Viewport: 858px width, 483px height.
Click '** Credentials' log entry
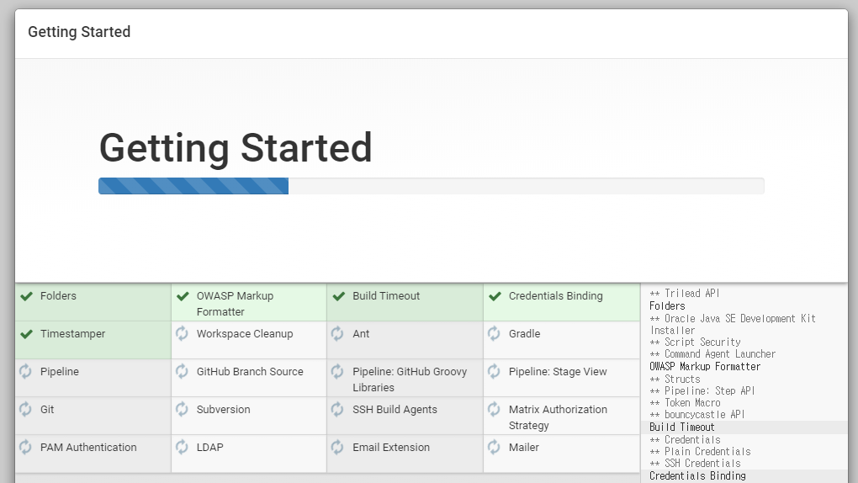click(685, 440)
